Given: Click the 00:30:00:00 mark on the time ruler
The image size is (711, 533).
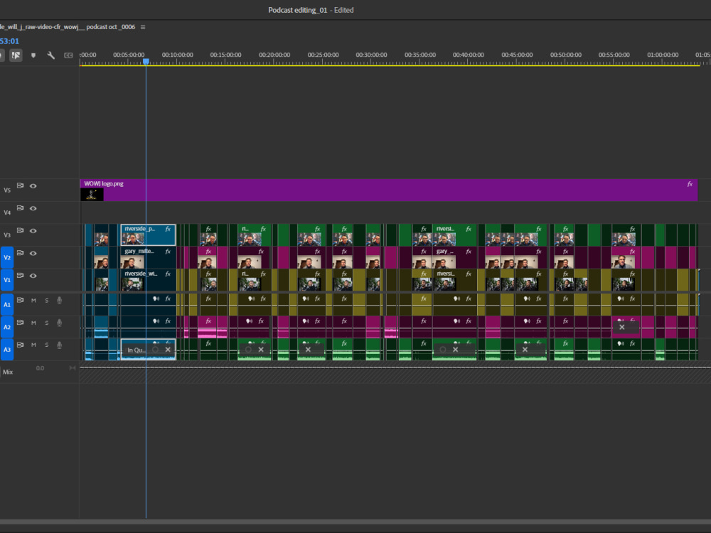Looking at the screenshot, I should (371, 55).
